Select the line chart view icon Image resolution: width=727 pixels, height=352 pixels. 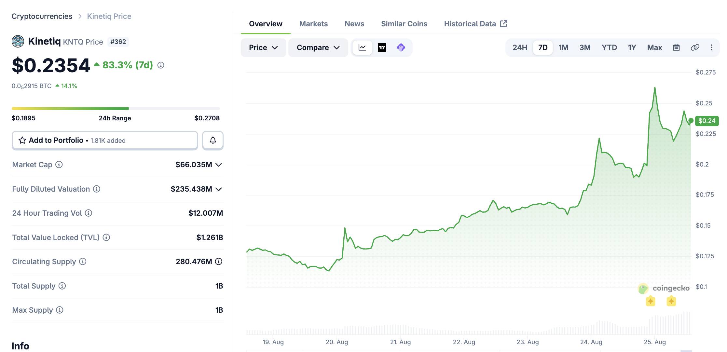click(x=362, y=47)
